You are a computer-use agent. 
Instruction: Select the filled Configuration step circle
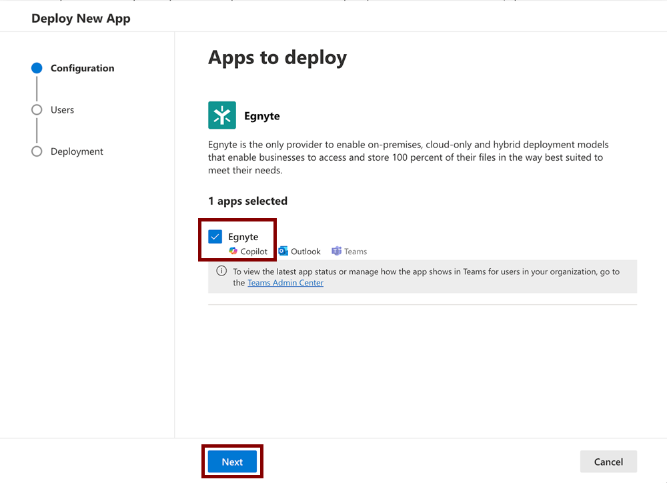tap(37, 68)
